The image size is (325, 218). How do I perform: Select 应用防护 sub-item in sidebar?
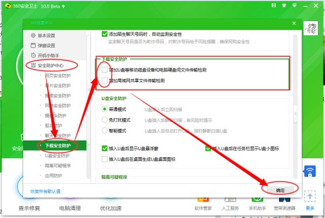pyautogui.click(x=54, y=176)
